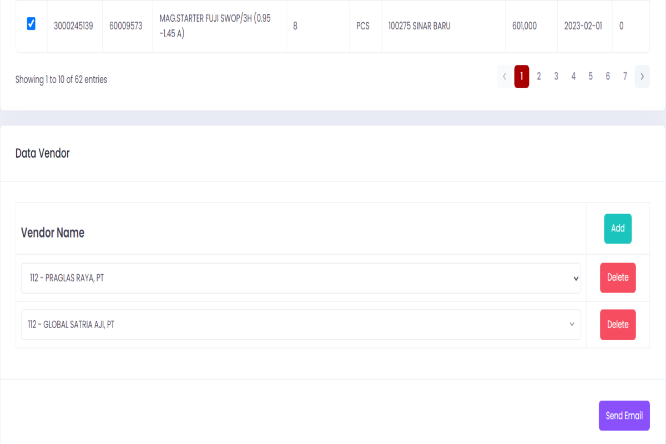This screenshot has height=444, width=666.
Task: Open the GLOBAL SATRIA AJI vendor dropdown
Action: point(300,325)
